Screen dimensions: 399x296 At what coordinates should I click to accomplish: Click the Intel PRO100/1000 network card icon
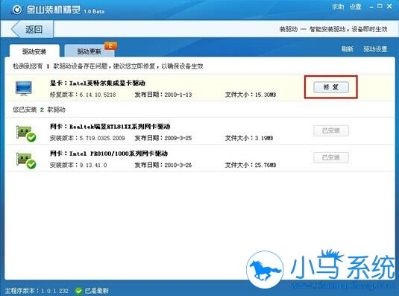(x=25, y=160)
